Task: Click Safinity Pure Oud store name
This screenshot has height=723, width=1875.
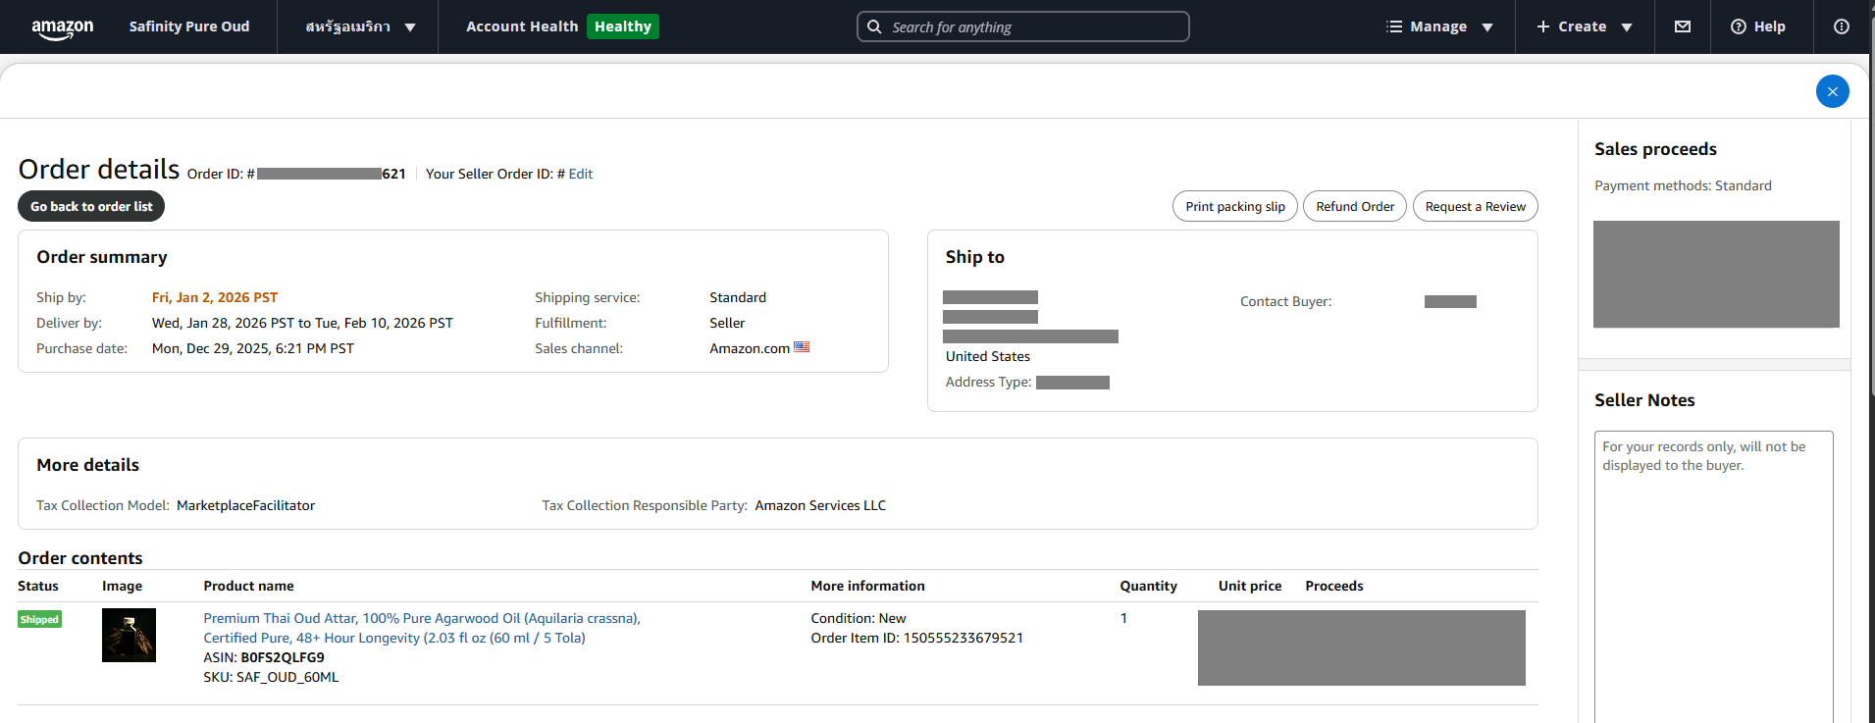Action: point(189,26)
